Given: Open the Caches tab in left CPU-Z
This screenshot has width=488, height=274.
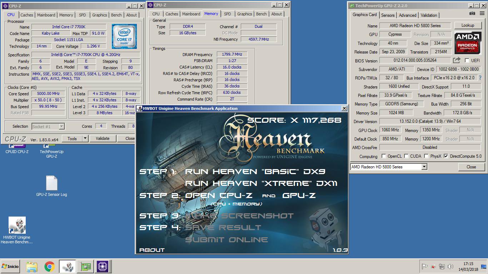Looking at the screenshot, I should click(x=26, y=15).
